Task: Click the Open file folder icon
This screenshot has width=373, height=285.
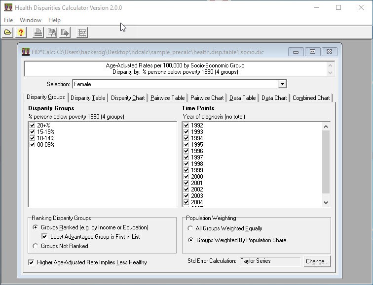Action: 8,33
